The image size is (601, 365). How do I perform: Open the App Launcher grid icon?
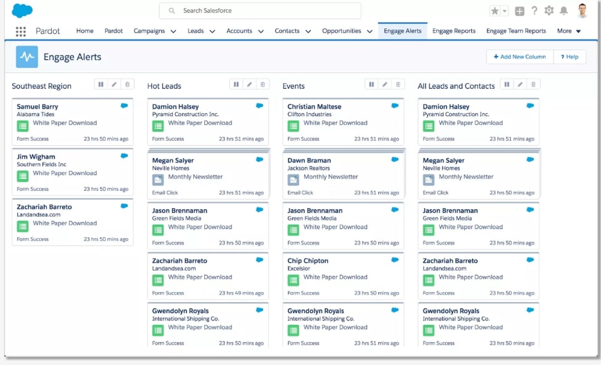(21, 31)
